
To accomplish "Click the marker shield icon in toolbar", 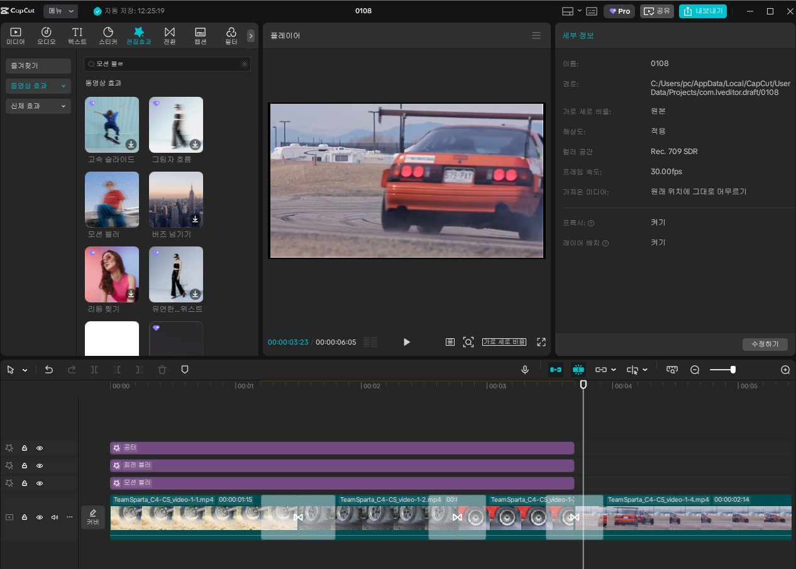I will [185, 370].
